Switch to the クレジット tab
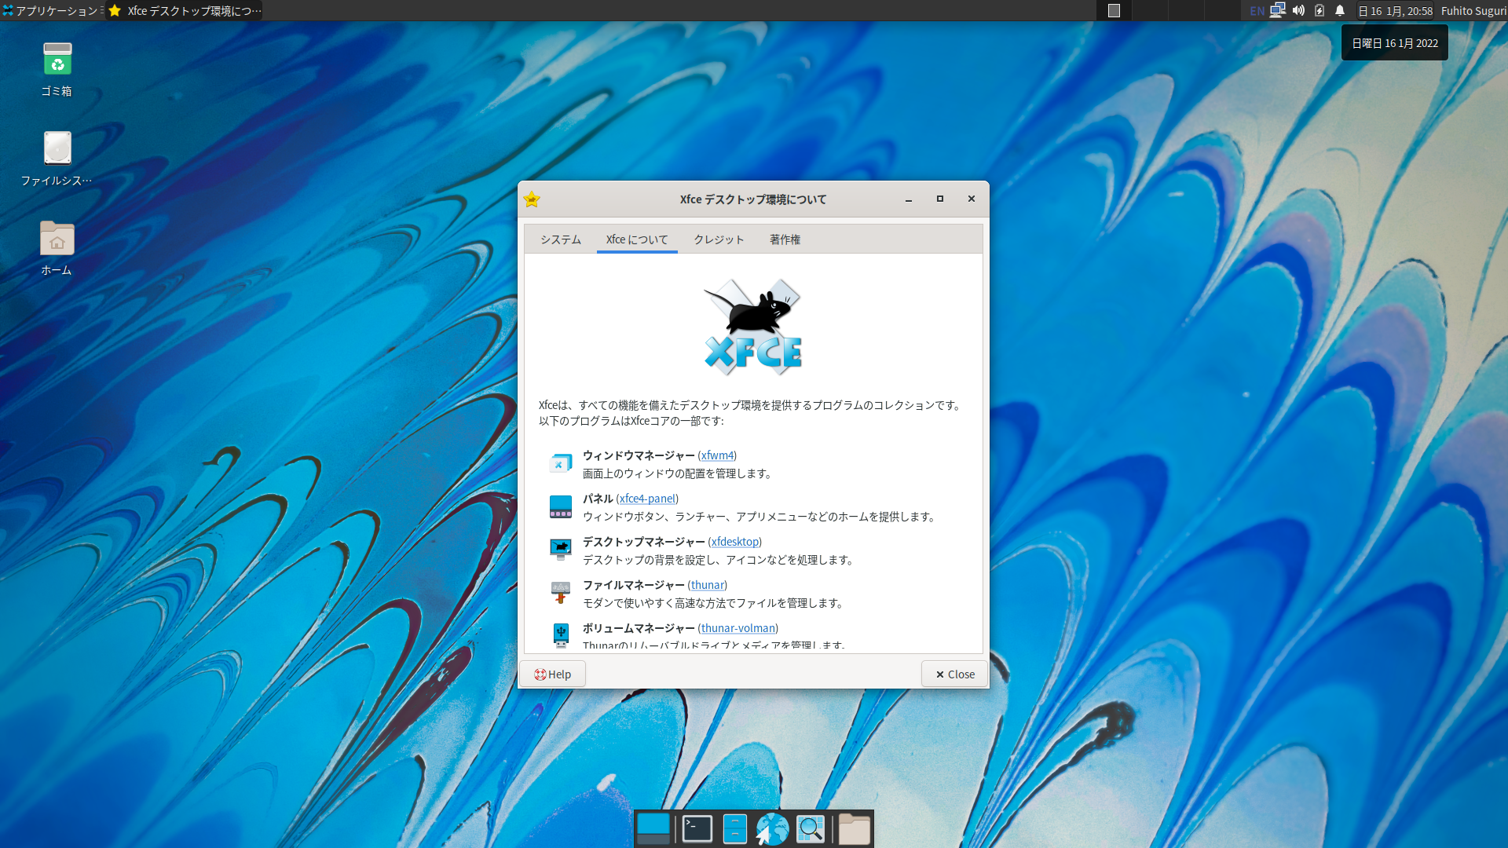This screenshot has width=1508, height=848. tap(718, 239)
